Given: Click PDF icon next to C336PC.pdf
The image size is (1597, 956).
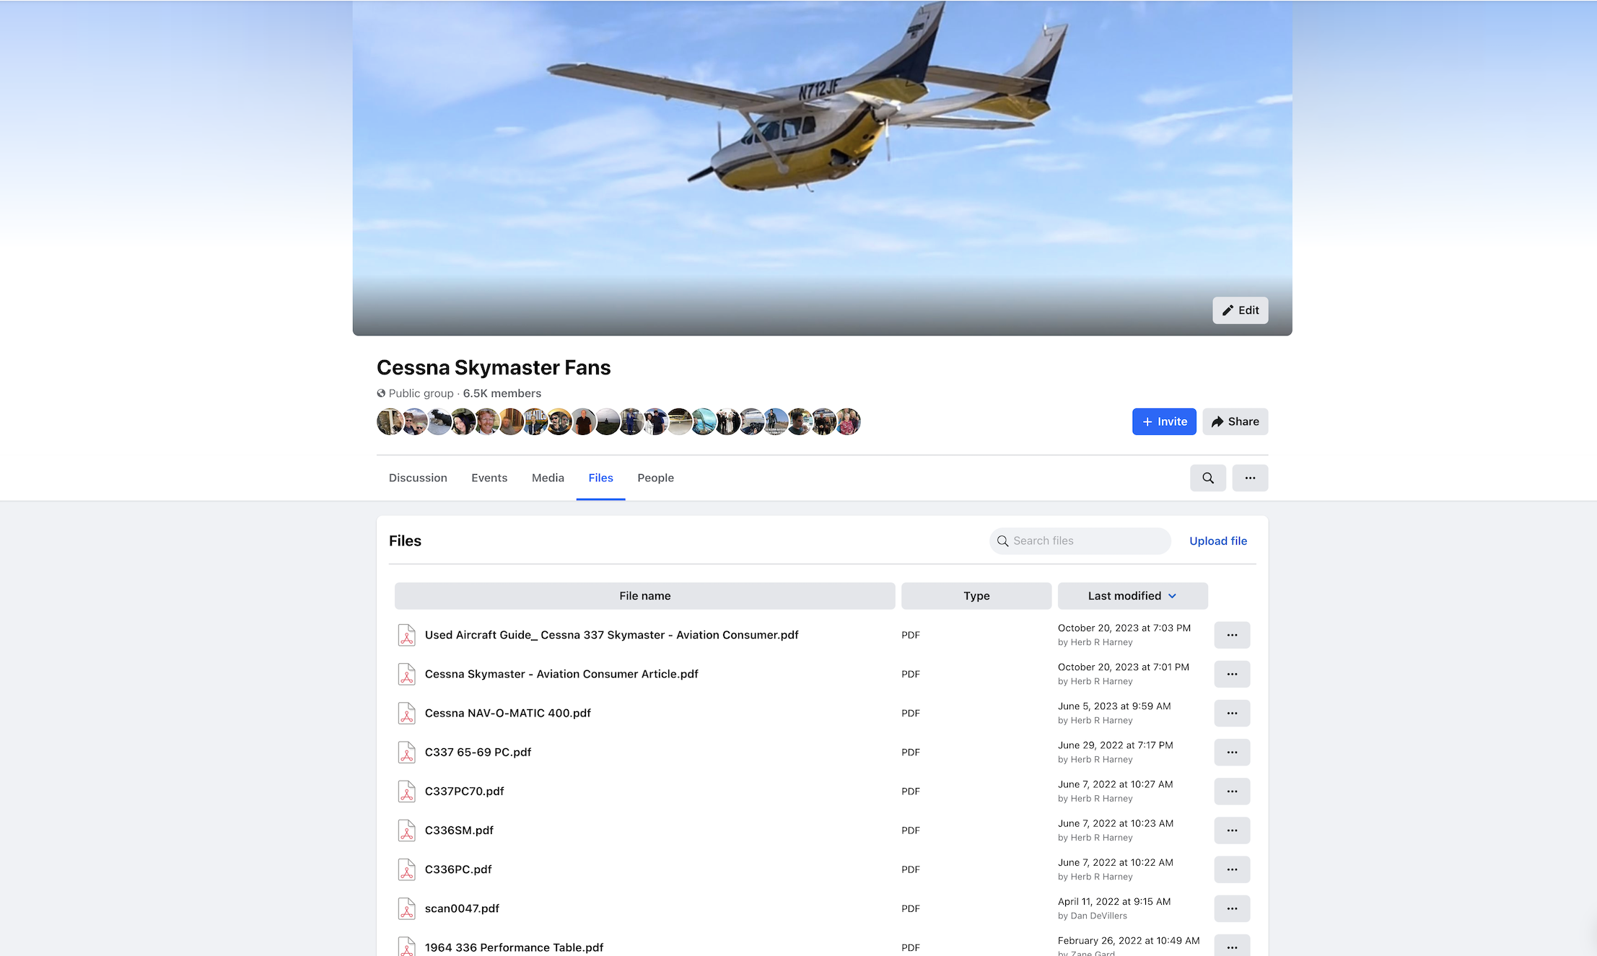Looking at the screenshot, I should 407,869.
